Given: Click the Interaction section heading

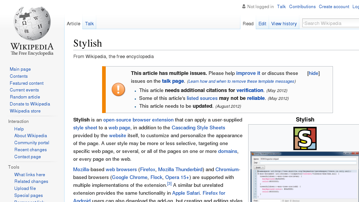Looking at the screenshot, I should (19, 121).
